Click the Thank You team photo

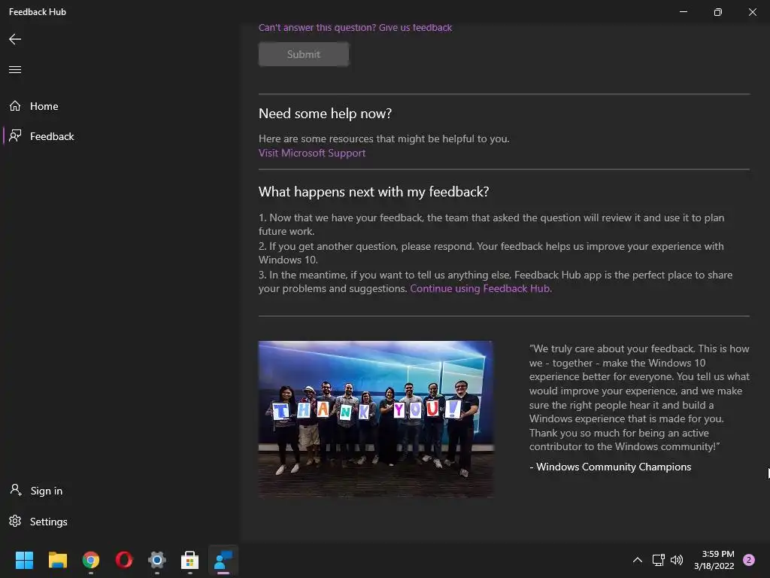pyautogui.click(x=376, y=418)
